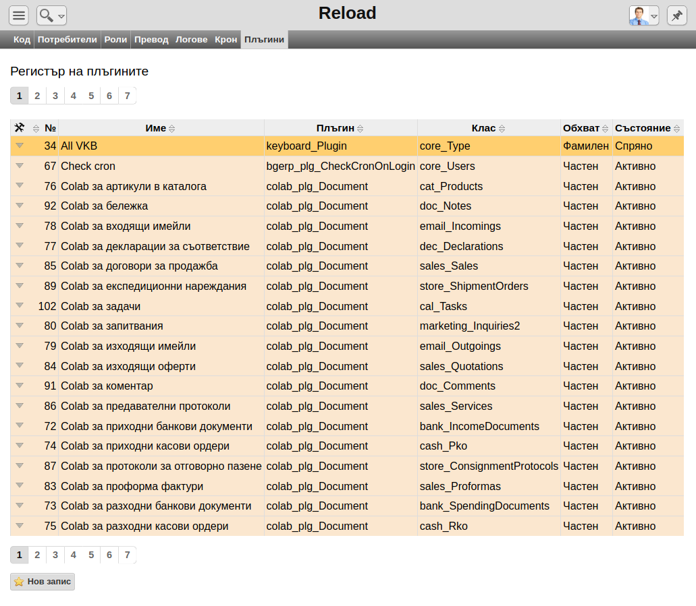
Task: Click the pin icon at top right
Action: 676,15
